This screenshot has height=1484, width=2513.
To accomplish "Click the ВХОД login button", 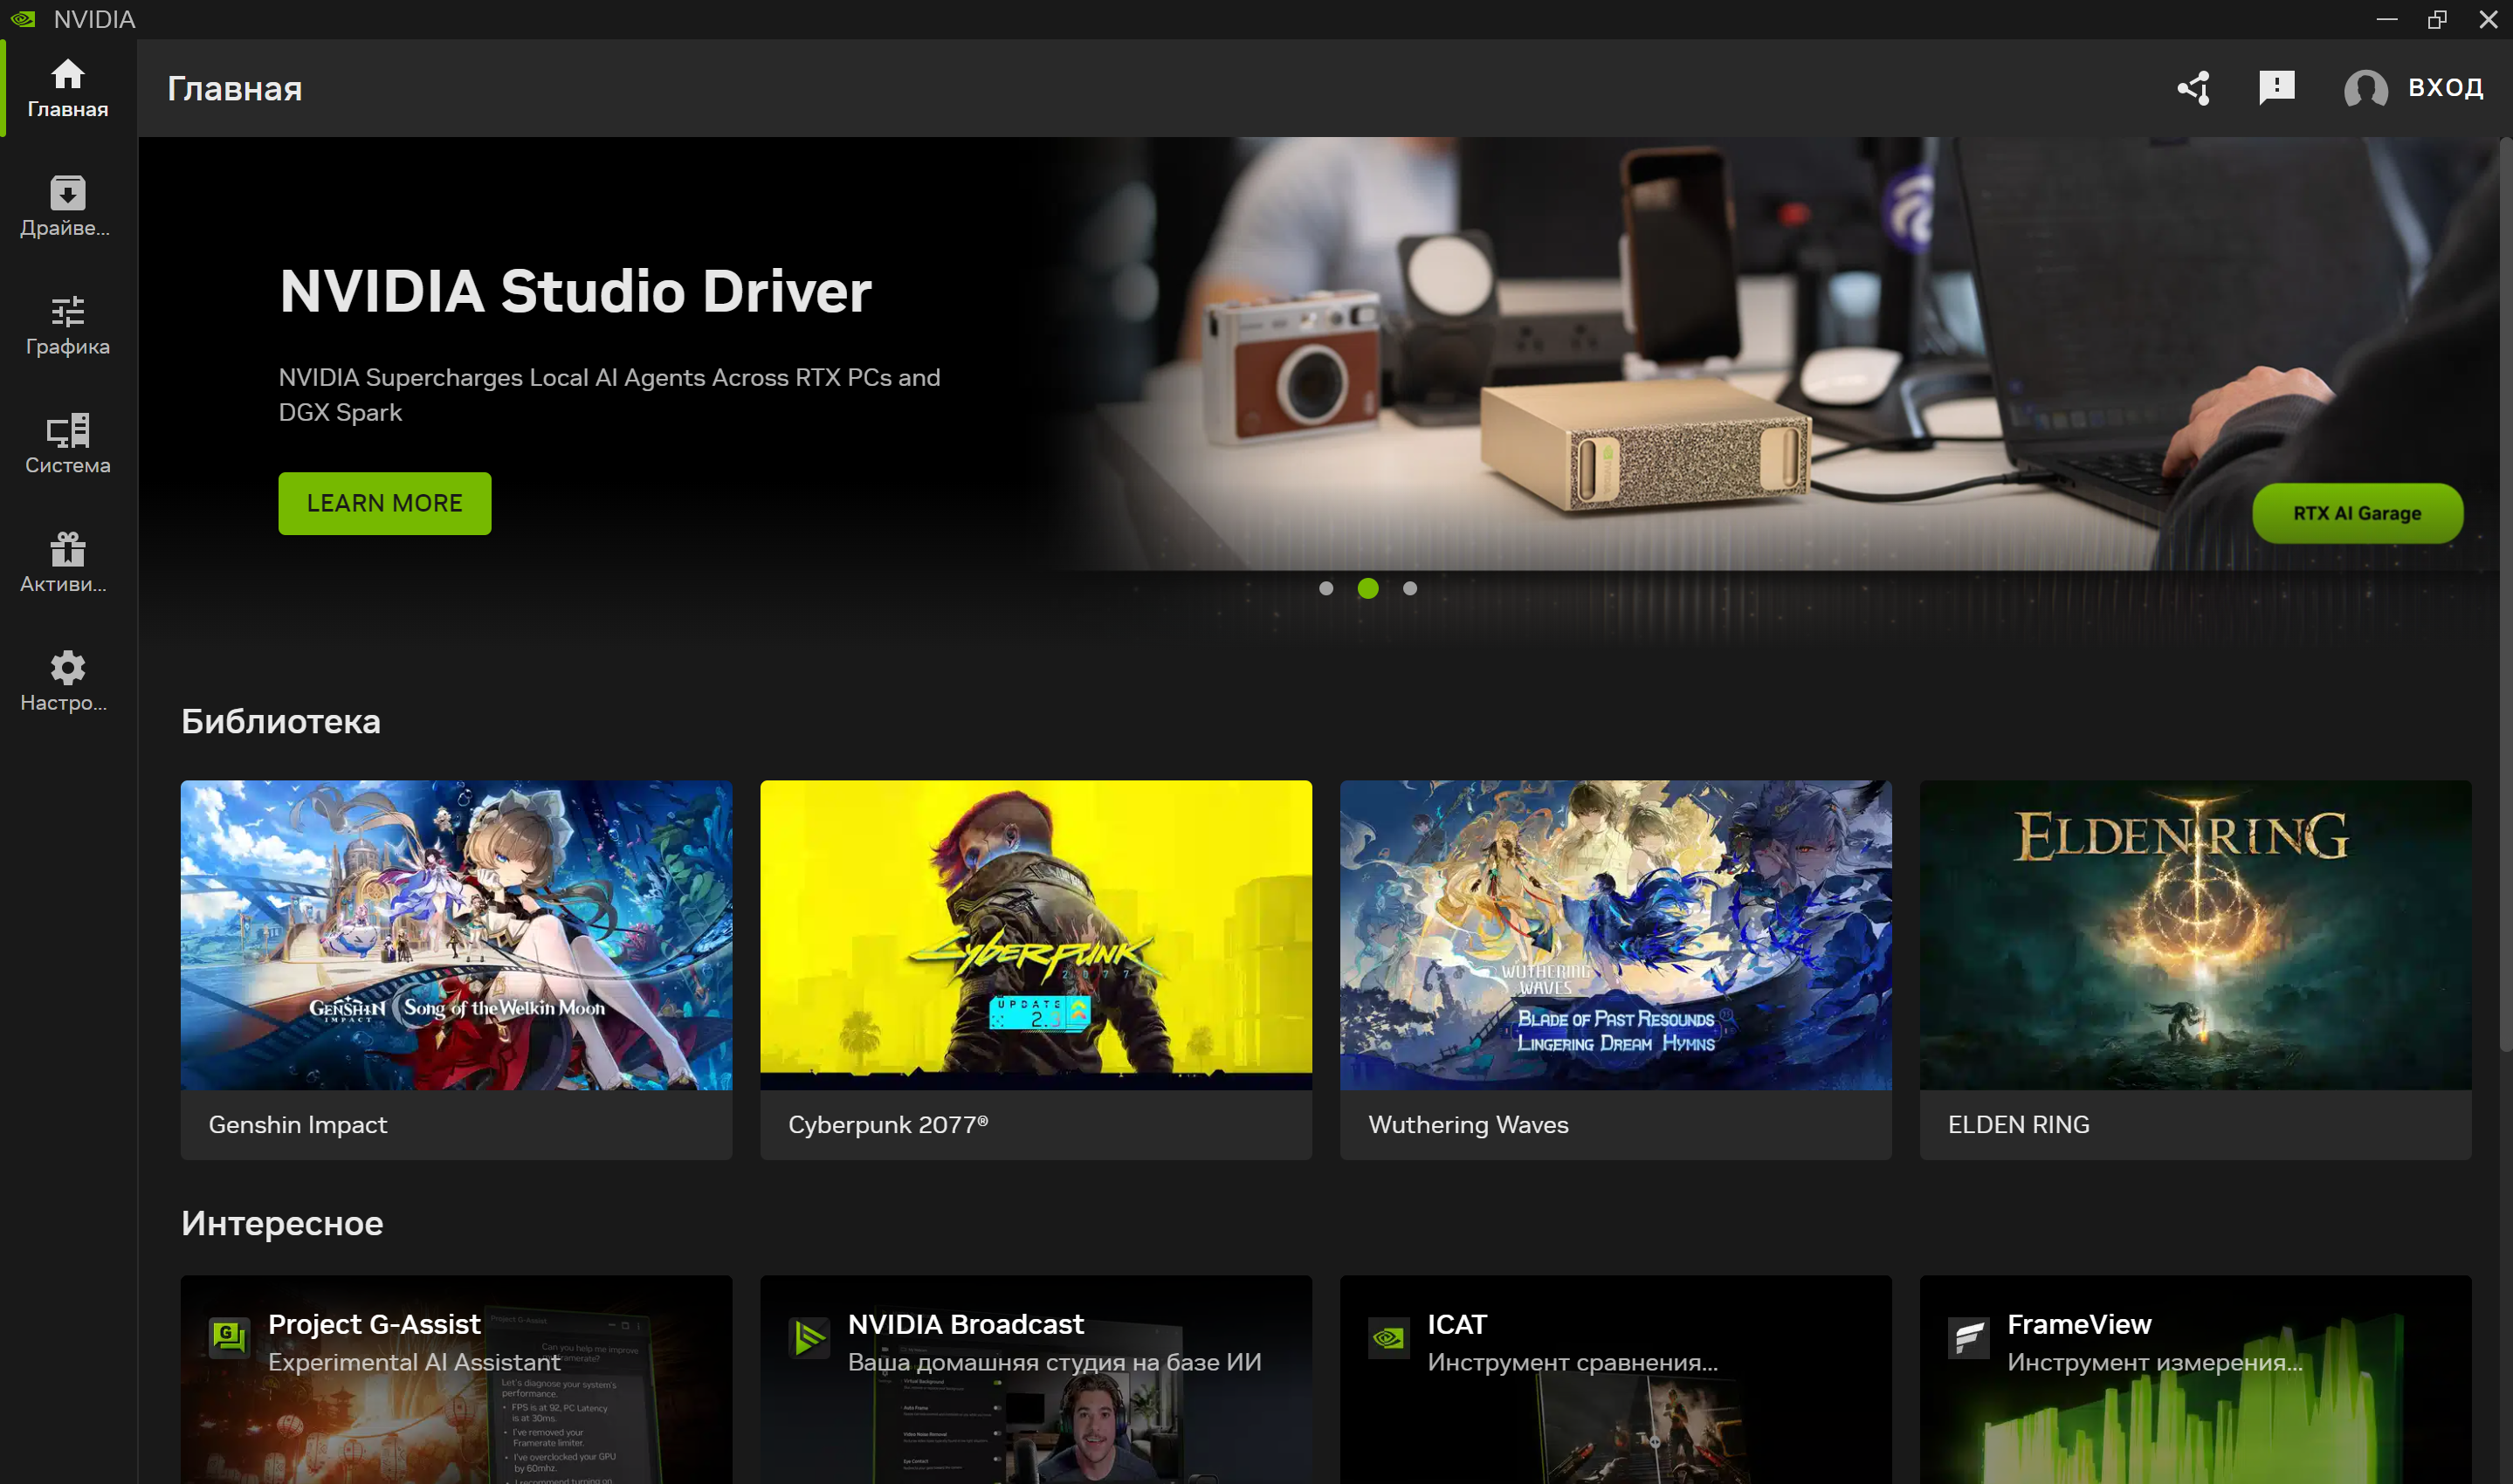I will tap(2445, 88).
